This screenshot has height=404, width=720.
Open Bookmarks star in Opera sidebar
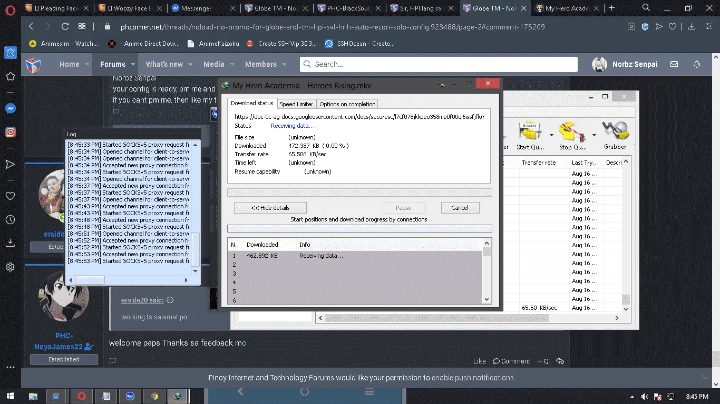[x=10, y=77]
